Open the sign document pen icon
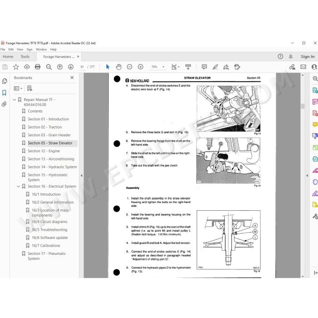This screenshot has height=318, width=318. (226, 67)
